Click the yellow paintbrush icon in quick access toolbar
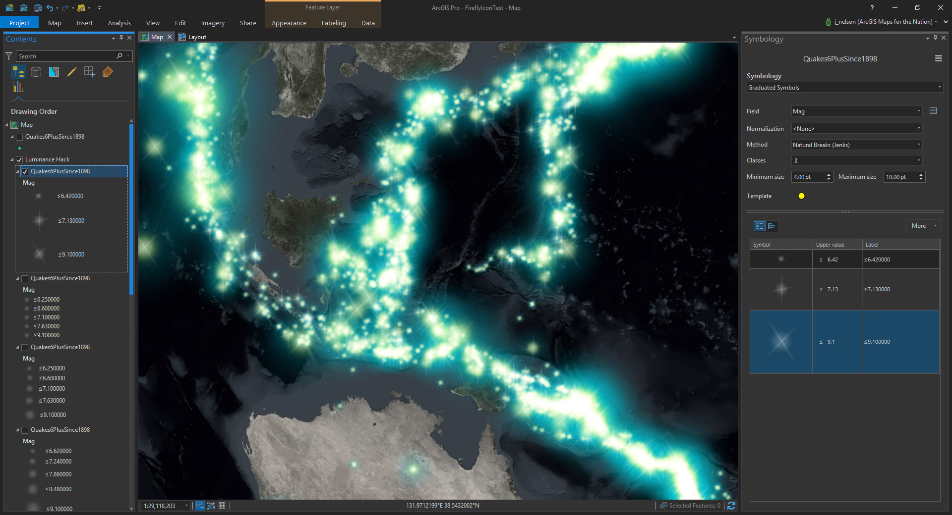The width and height of the screenshot is (952, 515). coord(81,8)
